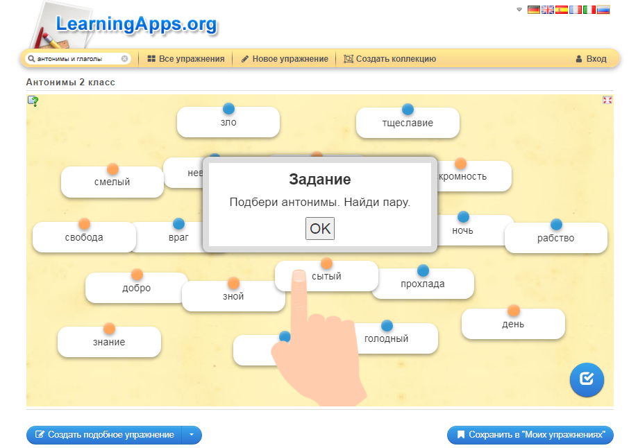Switch language using the German flag
The image size is (629, 448).
(534, 10)
